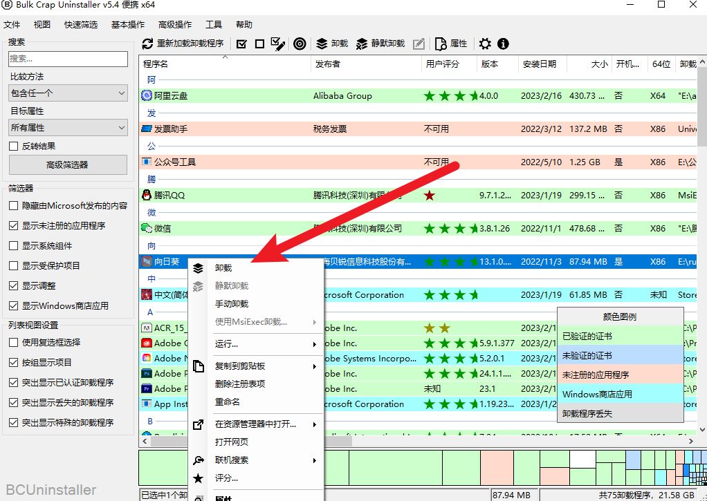
Task: Click the vertical scrollbar down arrow
Action: tap(702, 430)
